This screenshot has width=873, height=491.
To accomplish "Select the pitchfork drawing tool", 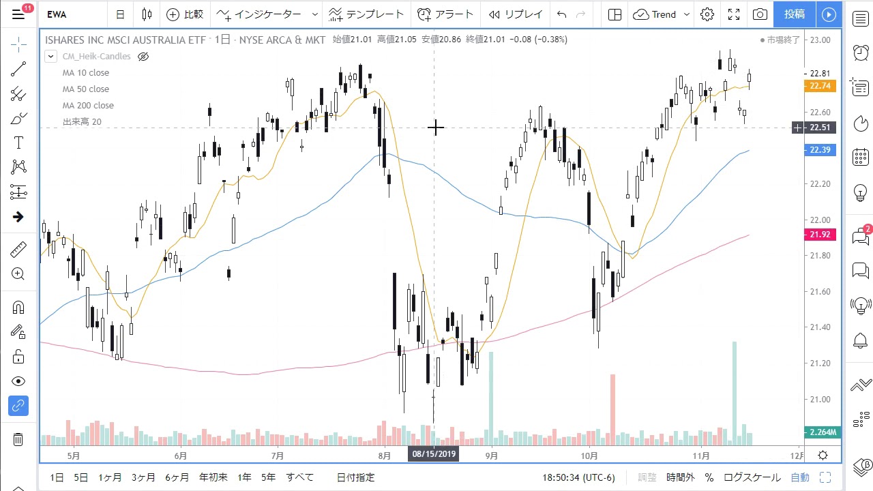I will pos(18,93).
